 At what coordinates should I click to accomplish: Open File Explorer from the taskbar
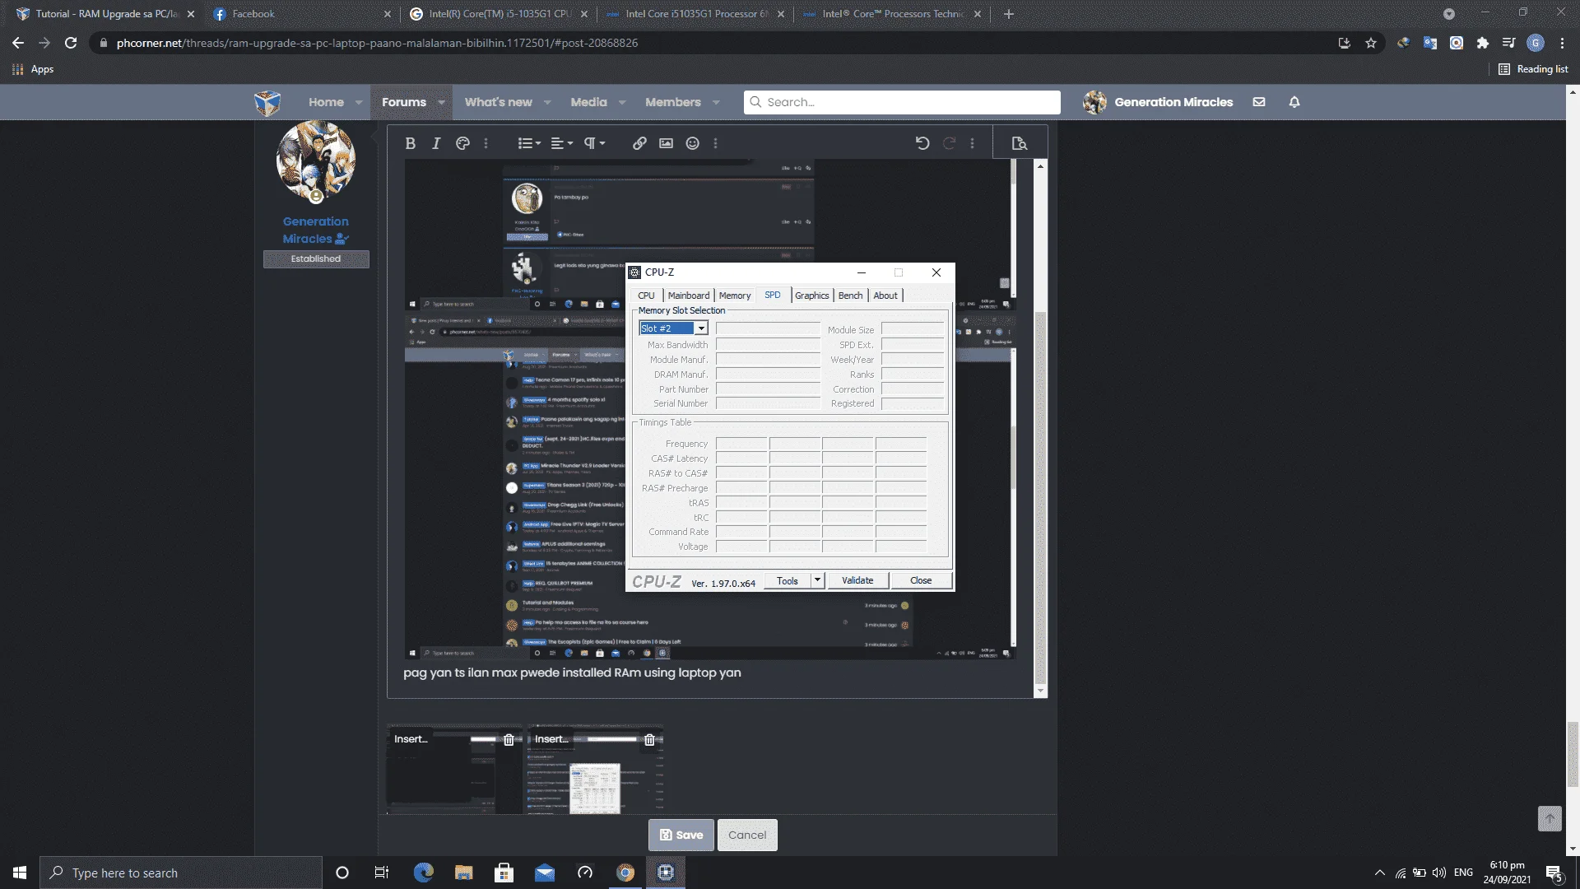[464, 873]
